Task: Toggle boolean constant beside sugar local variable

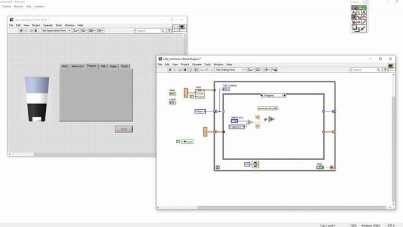Action: point(178,141)
